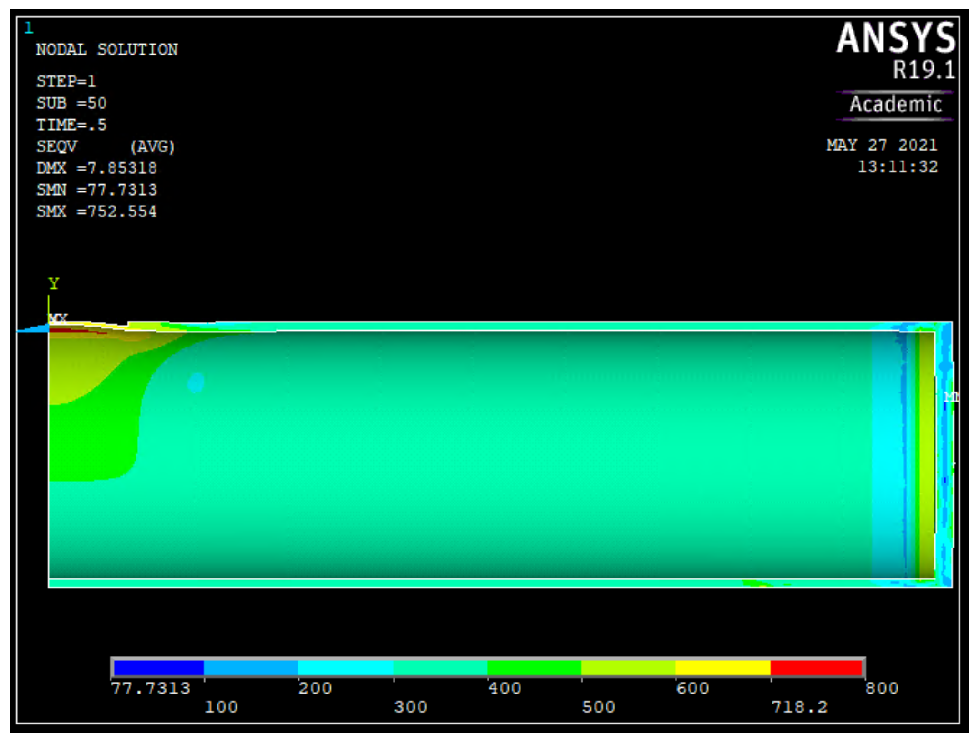Click the ANSYS logo
Image resolution: width=979 pixels, height=744 pixels.
click(x=895, y=38)
